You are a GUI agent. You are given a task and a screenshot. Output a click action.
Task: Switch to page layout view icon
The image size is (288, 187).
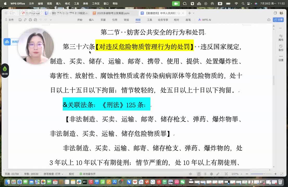(x=199, y=174)
